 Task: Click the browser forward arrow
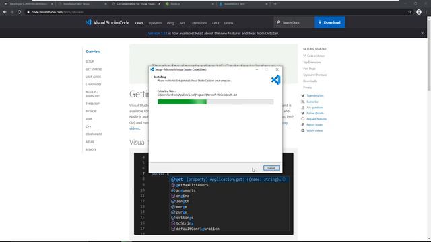tap(12, 12)
